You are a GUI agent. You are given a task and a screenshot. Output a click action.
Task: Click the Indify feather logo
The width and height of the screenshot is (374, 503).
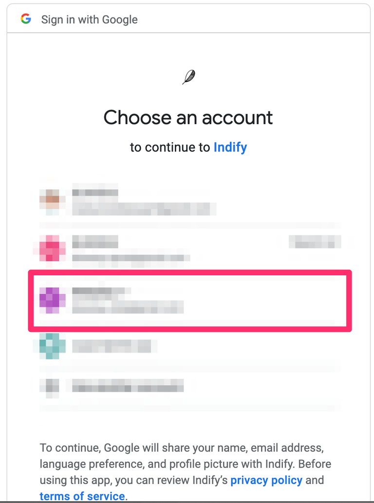pyautogui.click(x=189, y=77)
